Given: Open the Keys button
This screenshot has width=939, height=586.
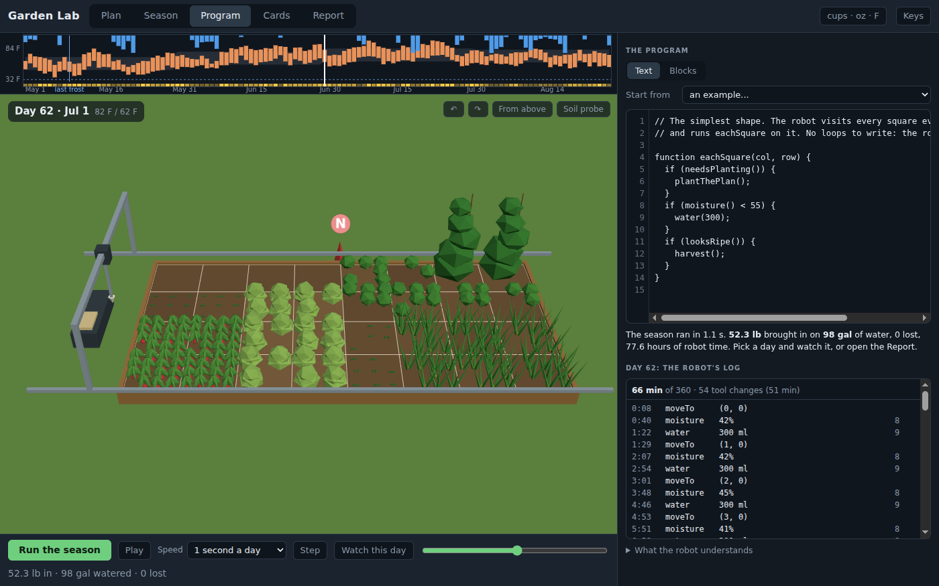Looking at the screenshot, I should pyautogui.click(x=913, y=15).
